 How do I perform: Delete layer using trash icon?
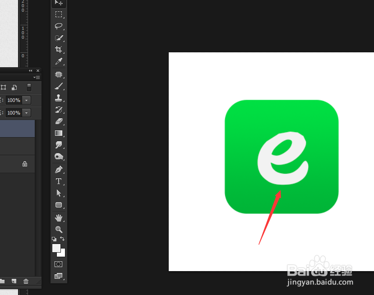pos(26,281)
